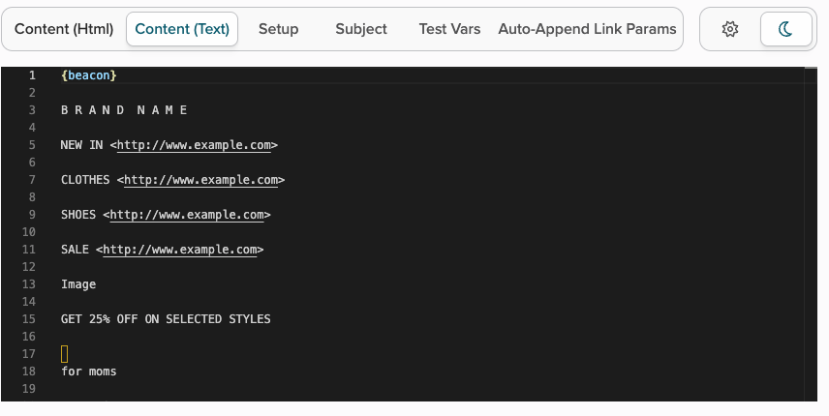The height and width of the screenshot is (416, 829).
Task: Place cursor on the {beacon} variable
Action: (x=89, y=75)
